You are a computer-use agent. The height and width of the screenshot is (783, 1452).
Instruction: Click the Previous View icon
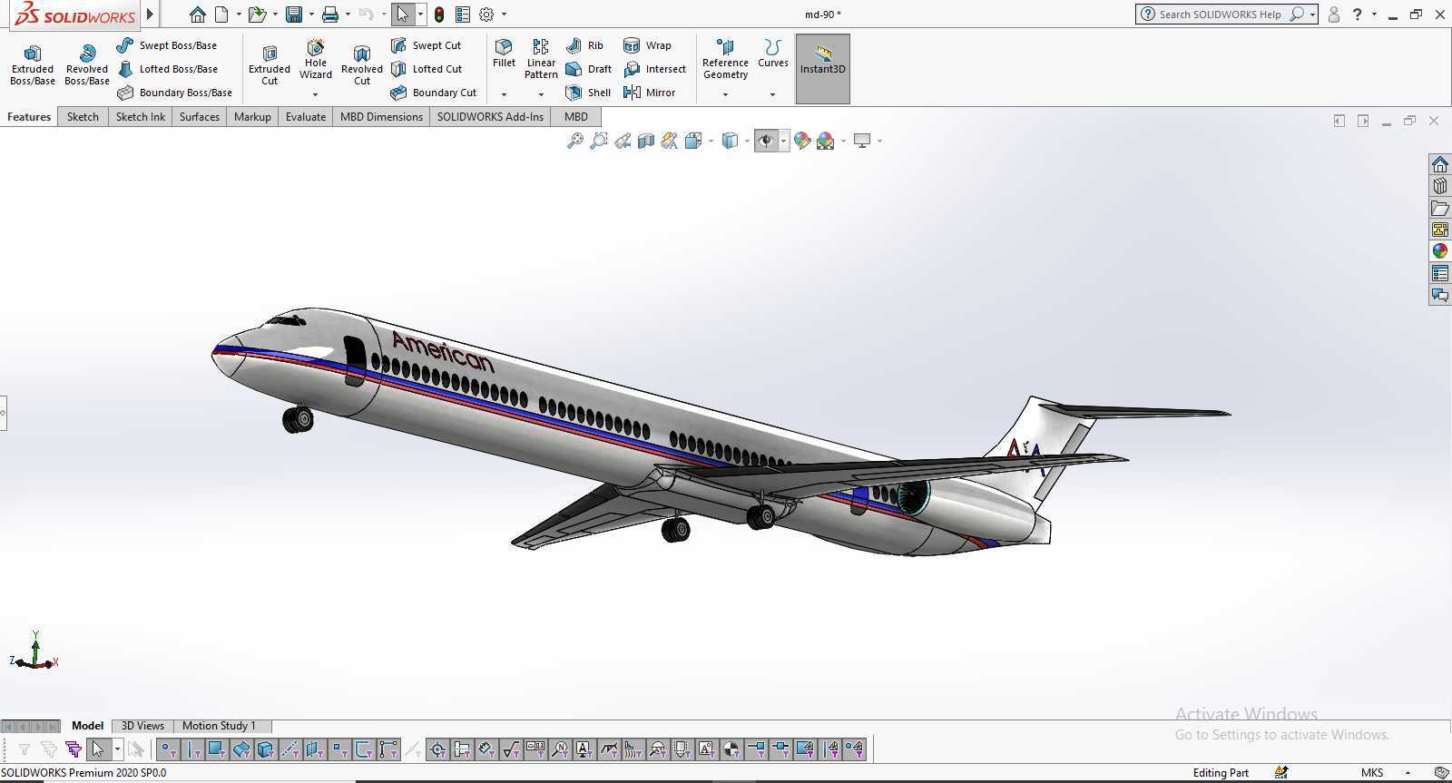click(x=623, y=141)
